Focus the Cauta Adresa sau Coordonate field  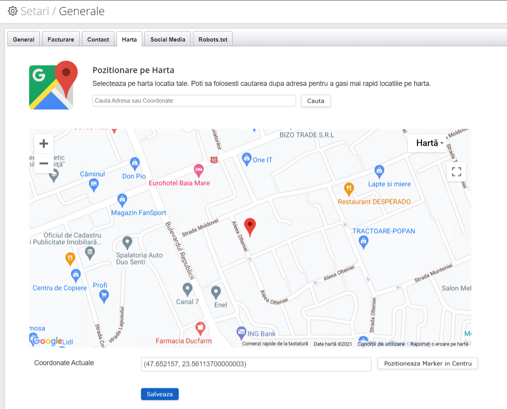tap(194, 101)
